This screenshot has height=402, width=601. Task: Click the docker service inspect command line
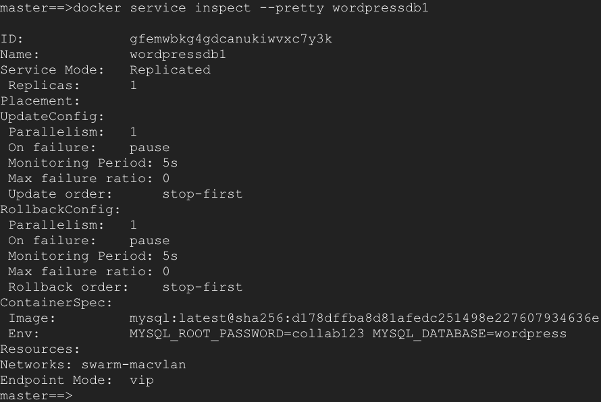(214, 7)
